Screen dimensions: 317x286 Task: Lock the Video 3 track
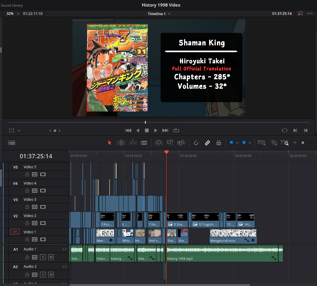click(x=27, y=207)
